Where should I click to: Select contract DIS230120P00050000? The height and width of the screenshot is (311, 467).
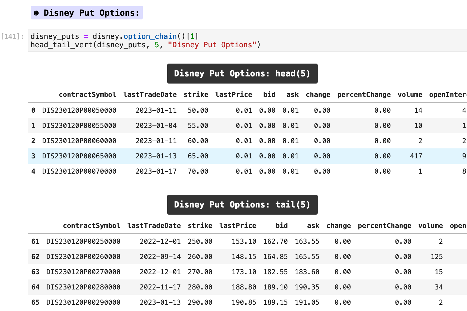tap(79, 110)
